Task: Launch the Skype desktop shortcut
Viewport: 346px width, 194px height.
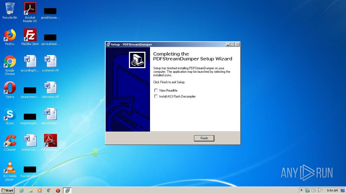Action: (10, 117)
